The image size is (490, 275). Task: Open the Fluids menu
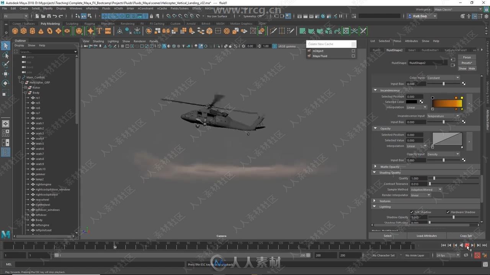point(106,8)
